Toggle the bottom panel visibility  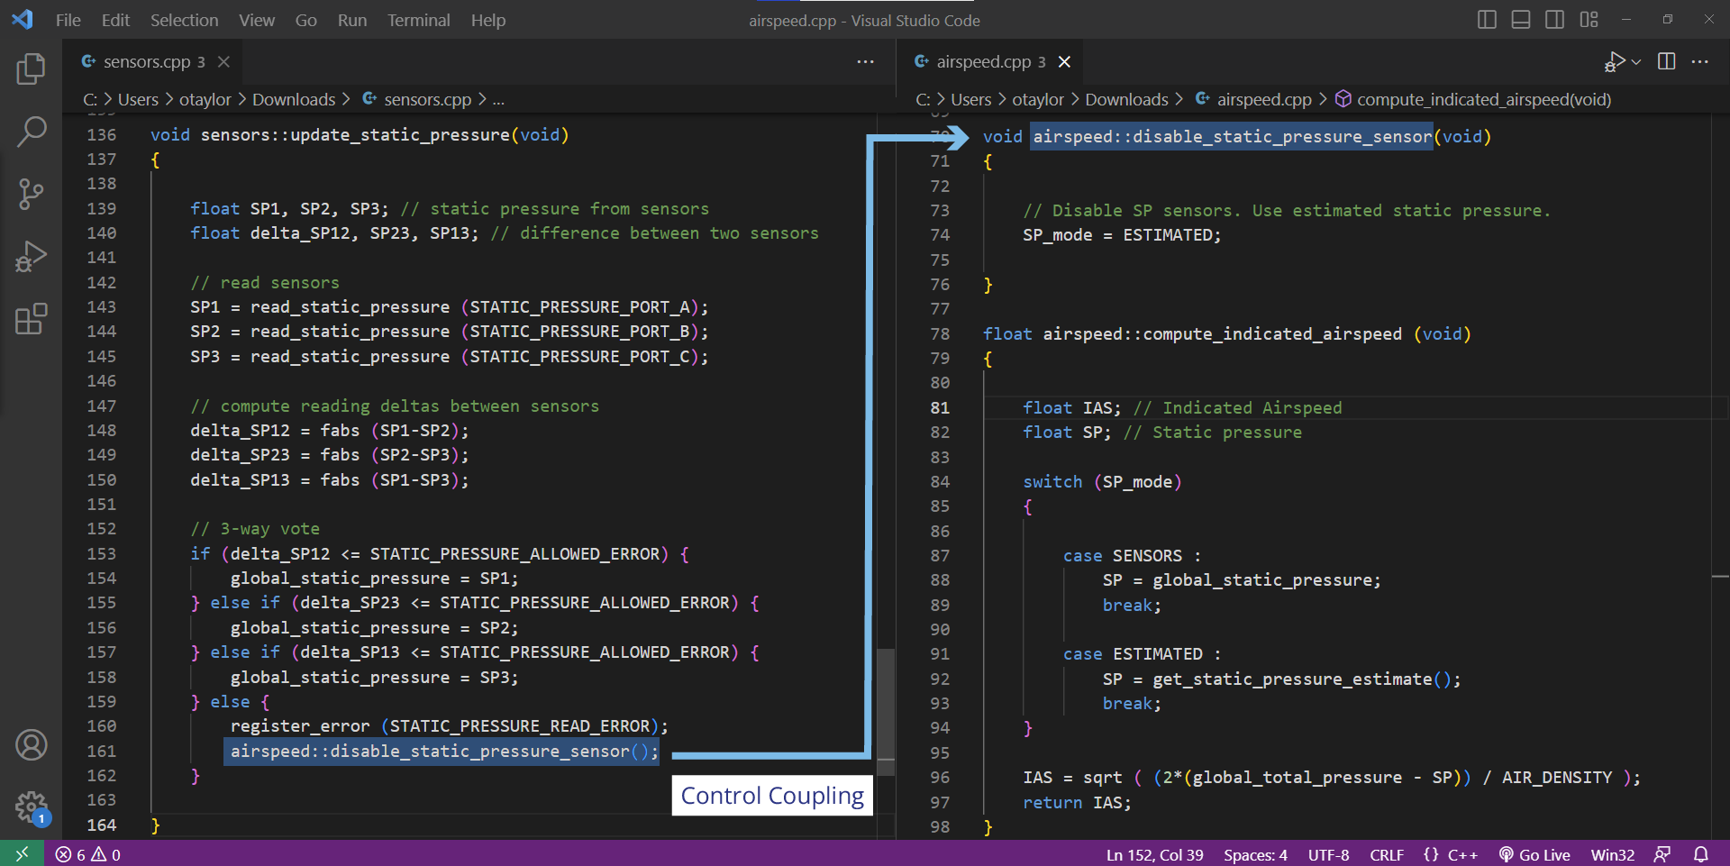1521,19
